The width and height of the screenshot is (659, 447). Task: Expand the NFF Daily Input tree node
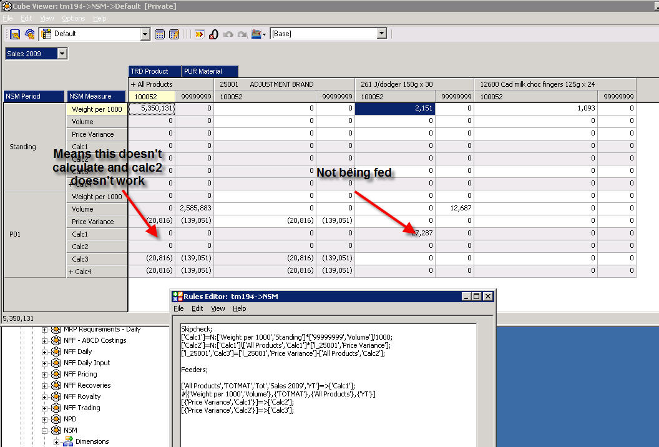coord(44,363)
